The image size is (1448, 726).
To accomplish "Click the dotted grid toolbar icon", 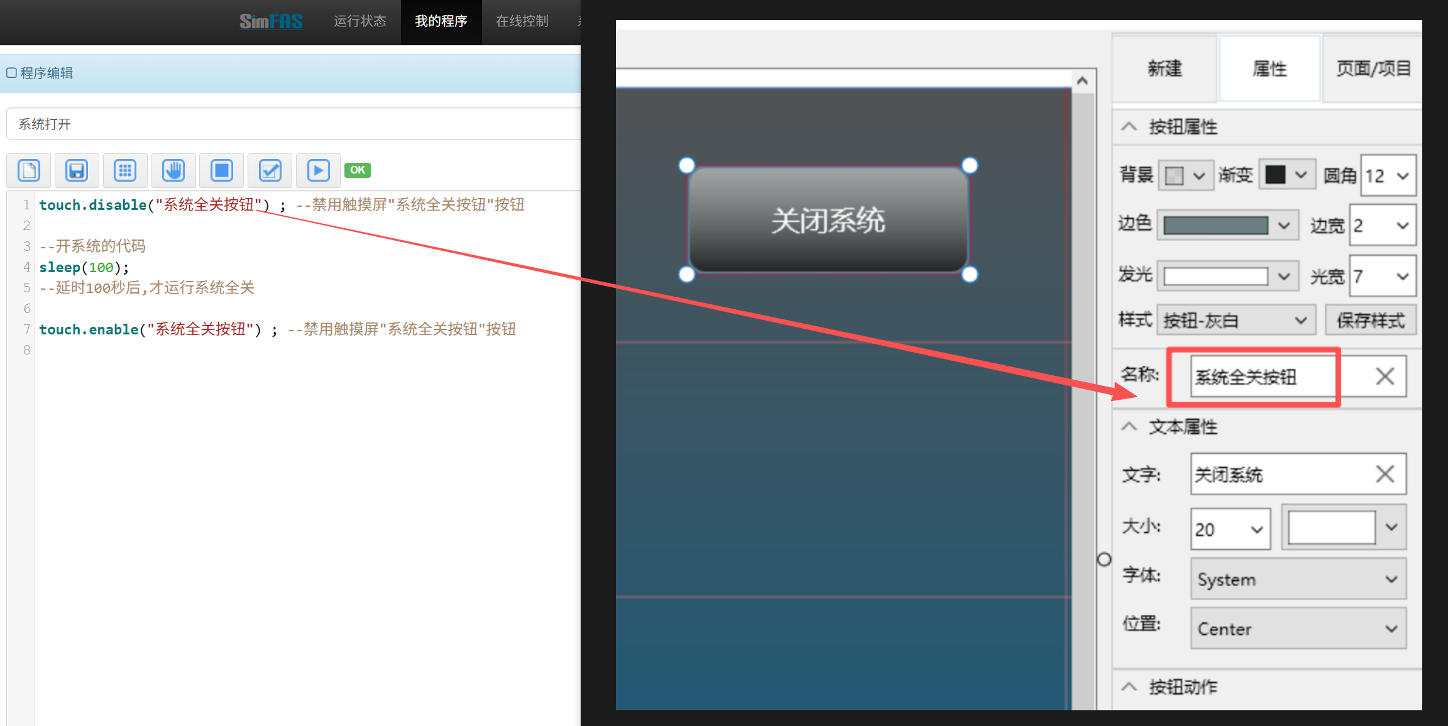I will pos(125,170).
